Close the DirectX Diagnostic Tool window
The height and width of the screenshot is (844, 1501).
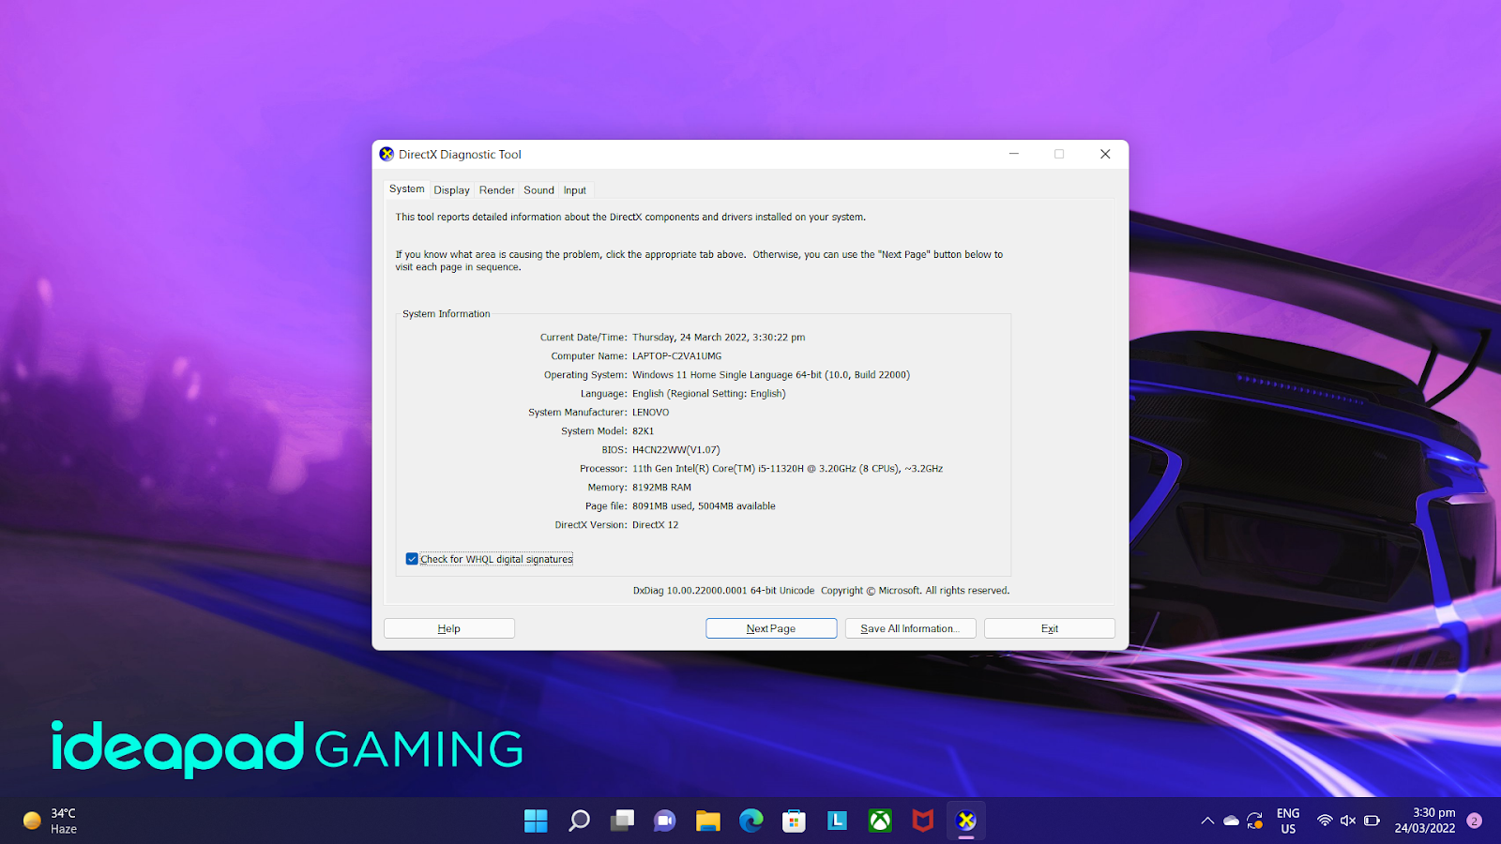click(x=1105, y=155)
